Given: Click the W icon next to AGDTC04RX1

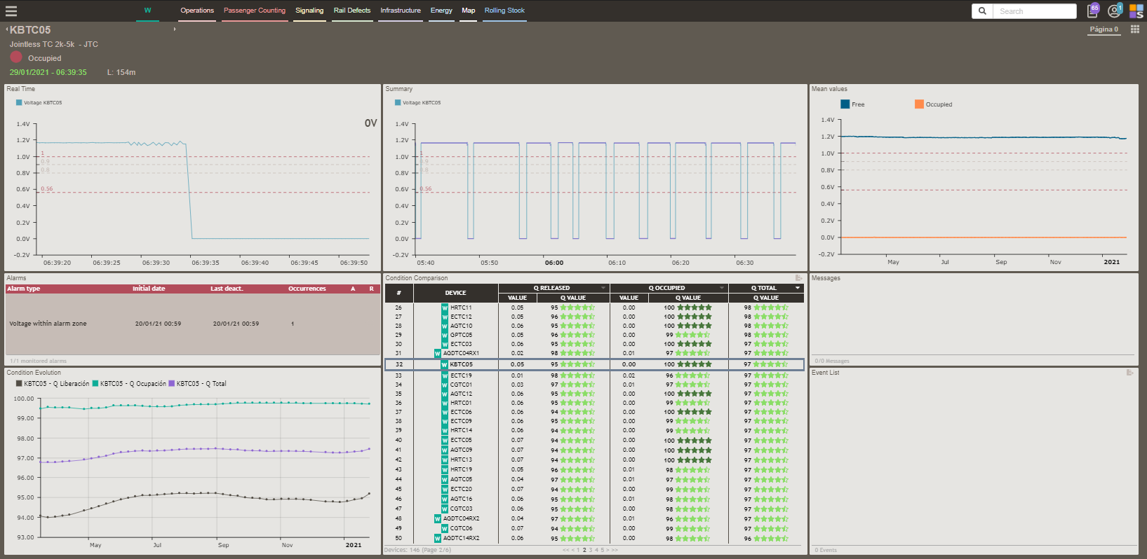Looking at the screenshot, I should [438, 353].
